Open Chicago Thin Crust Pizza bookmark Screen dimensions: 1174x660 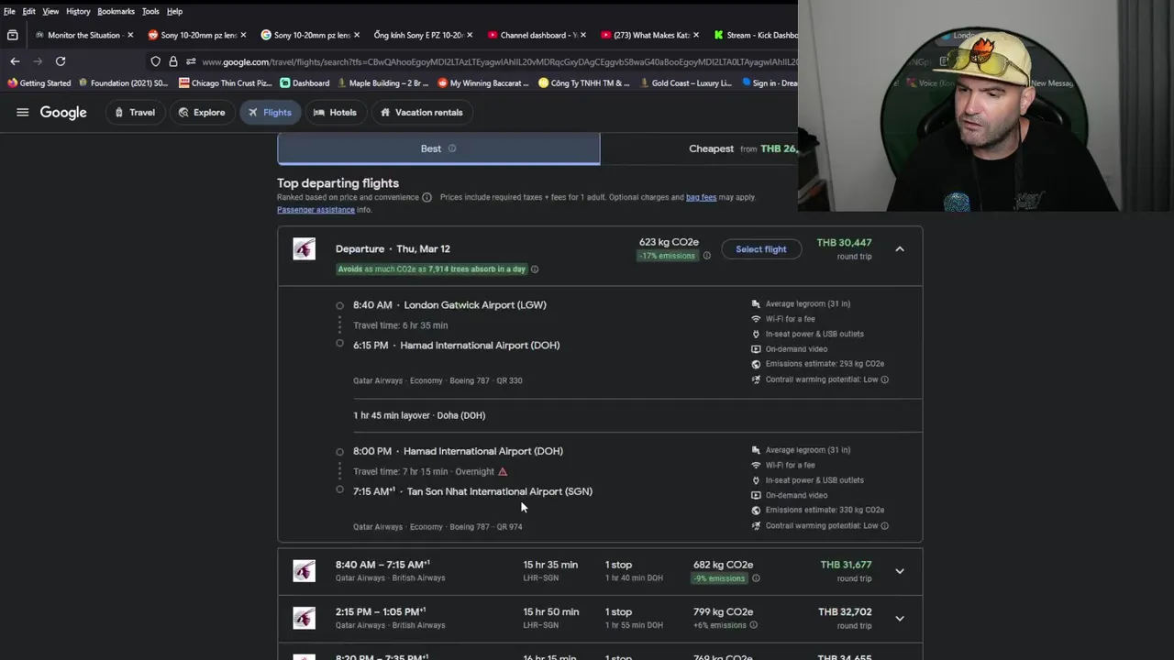pos(225,82)
